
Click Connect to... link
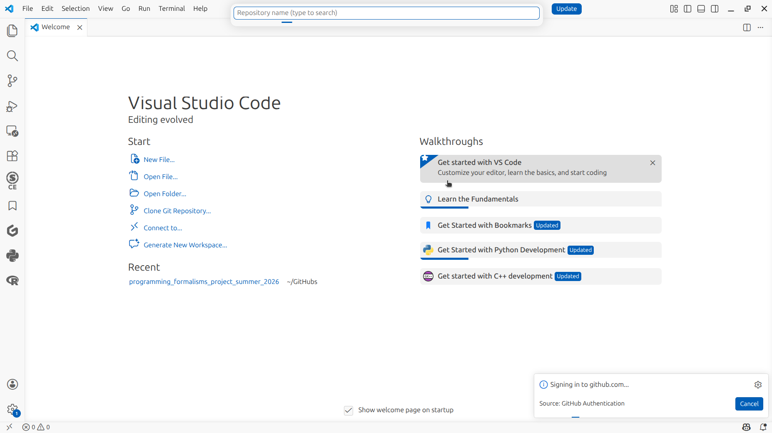click(x=163, y=228)
